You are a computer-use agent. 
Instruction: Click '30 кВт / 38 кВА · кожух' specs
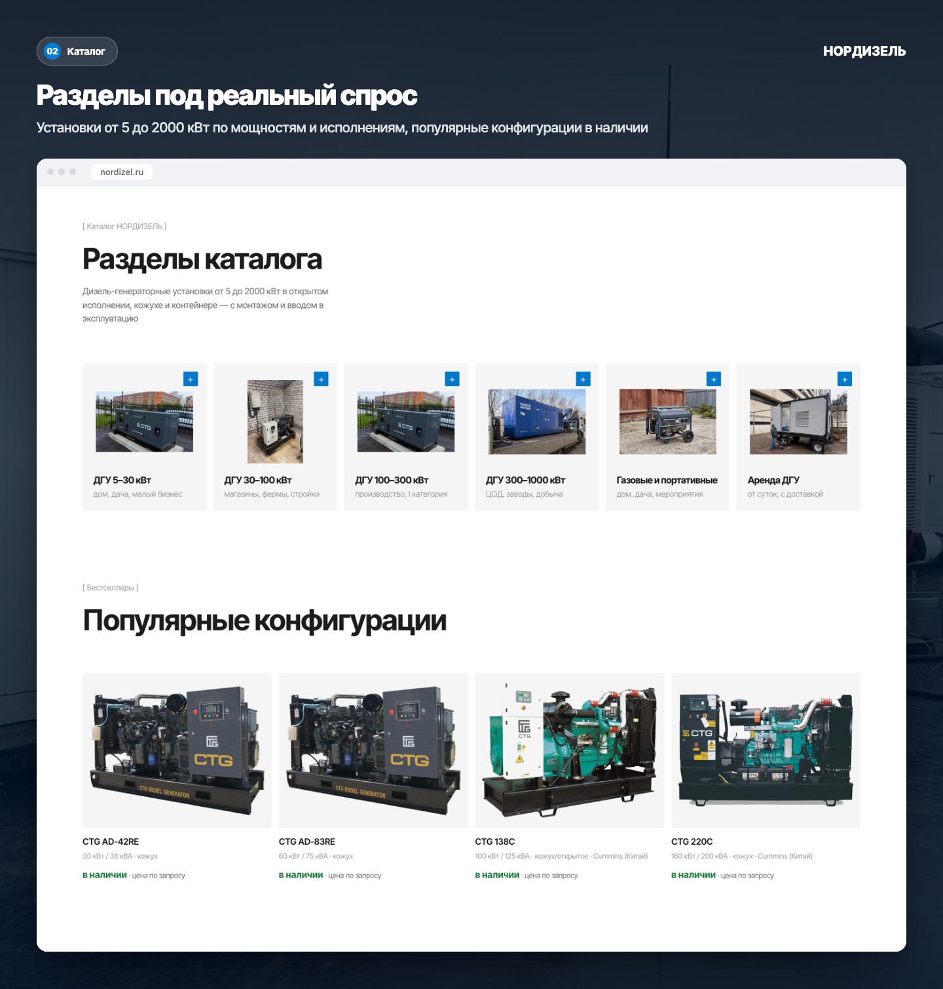click(x=120, y=856)
